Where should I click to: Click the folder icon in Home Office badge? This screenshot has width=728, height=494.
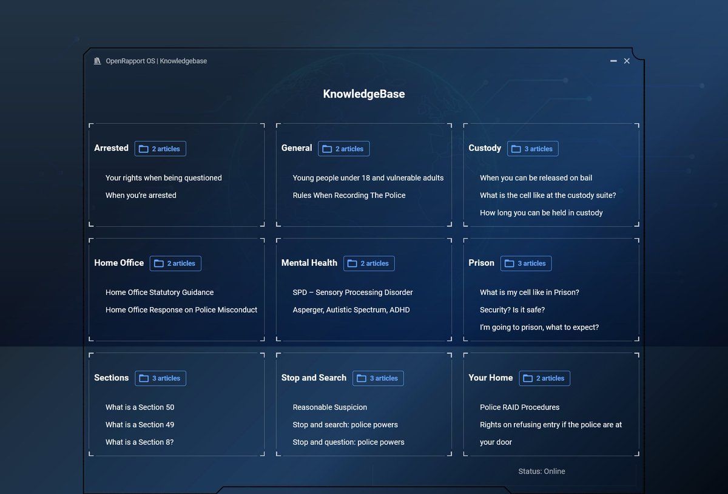coord(159,263)
